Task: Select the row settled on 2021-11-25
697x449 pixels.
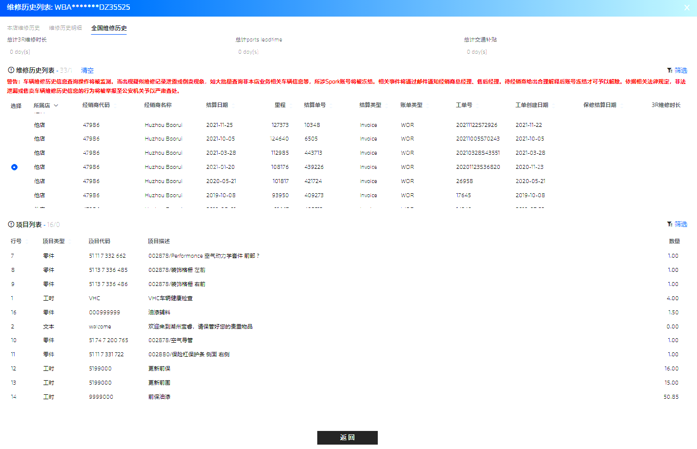Action: (348, 125)
